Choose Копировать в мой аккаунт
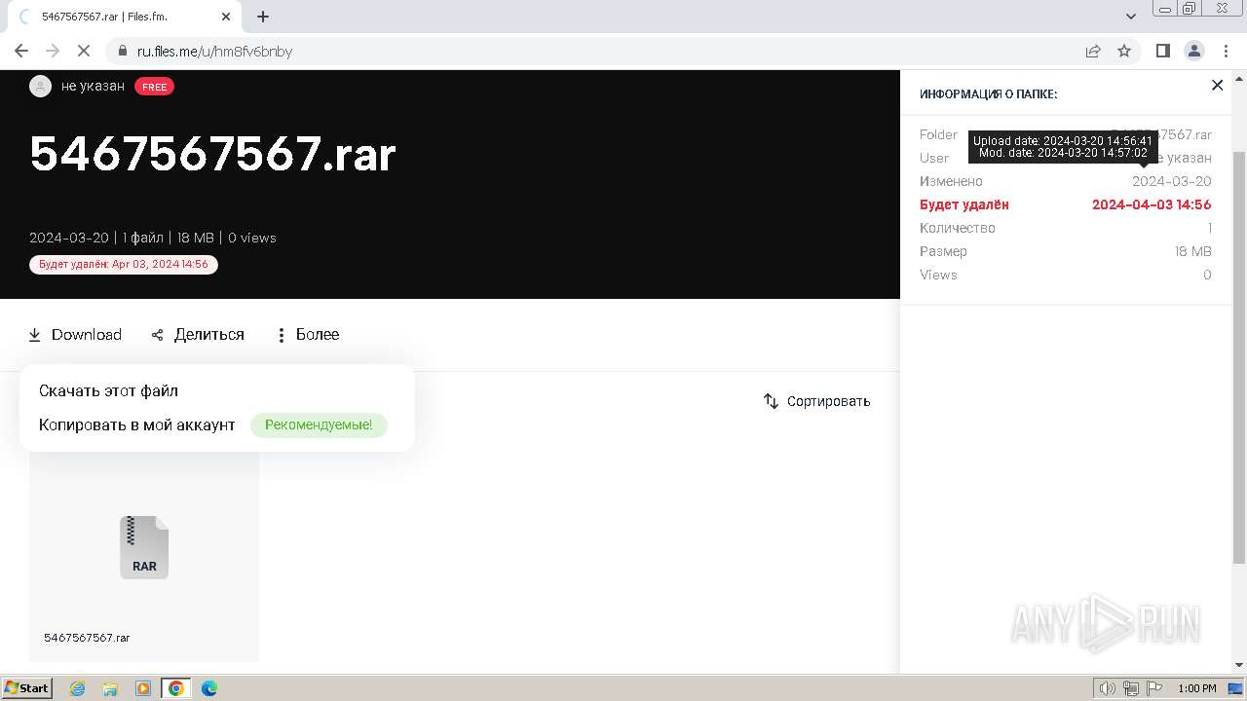This screenshot has height=701, width=1247. coord(136,424)
